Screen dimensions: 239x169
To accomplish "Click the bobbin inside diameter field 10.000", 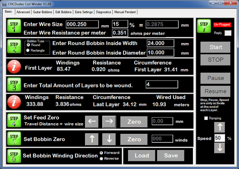I will point(160,53).
